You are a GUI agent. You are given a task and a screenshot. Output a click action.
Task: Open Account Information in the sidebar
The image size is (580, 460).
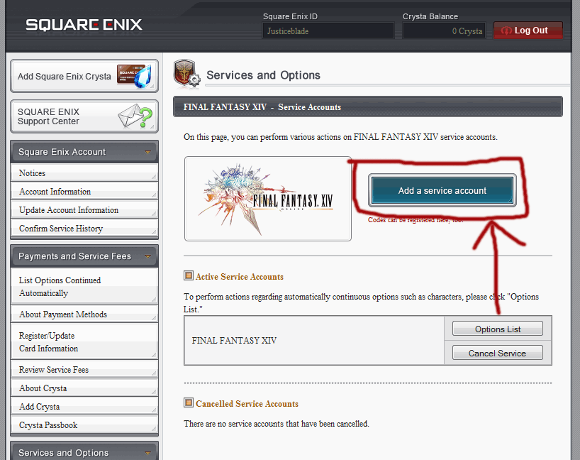55,192
